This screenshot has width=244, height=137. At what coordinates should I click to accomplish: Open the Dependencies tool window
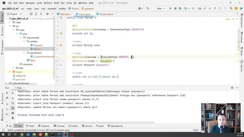pyautogui.click(x=115, y=126)
